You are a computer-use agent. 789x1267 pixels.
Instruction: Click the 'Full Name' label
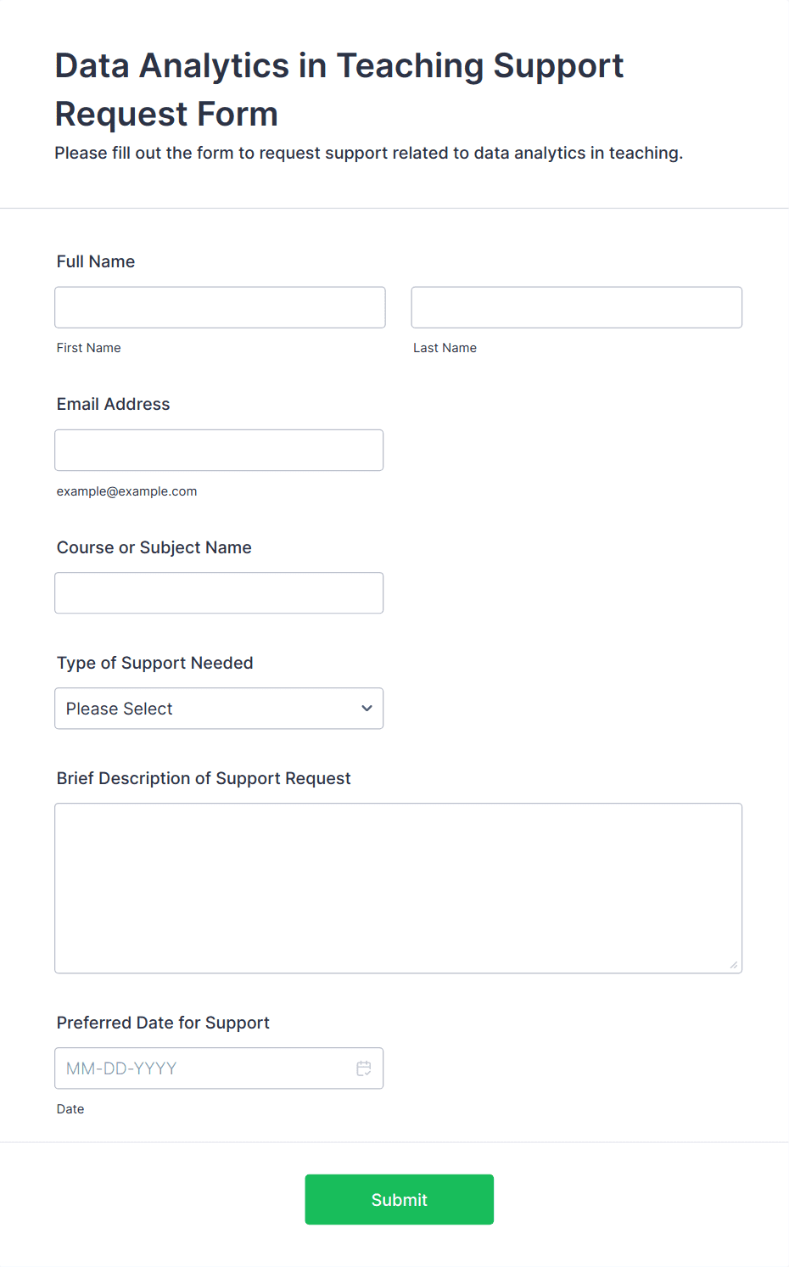tap(96, 261)
